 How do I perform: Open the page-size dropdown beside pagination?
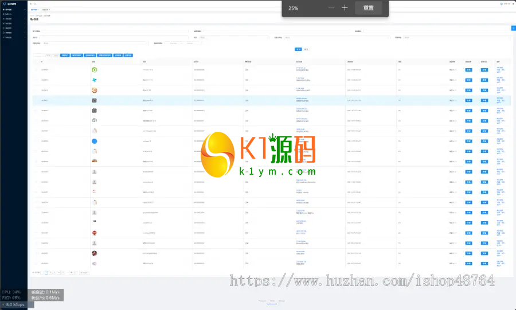tap(84, 273)
